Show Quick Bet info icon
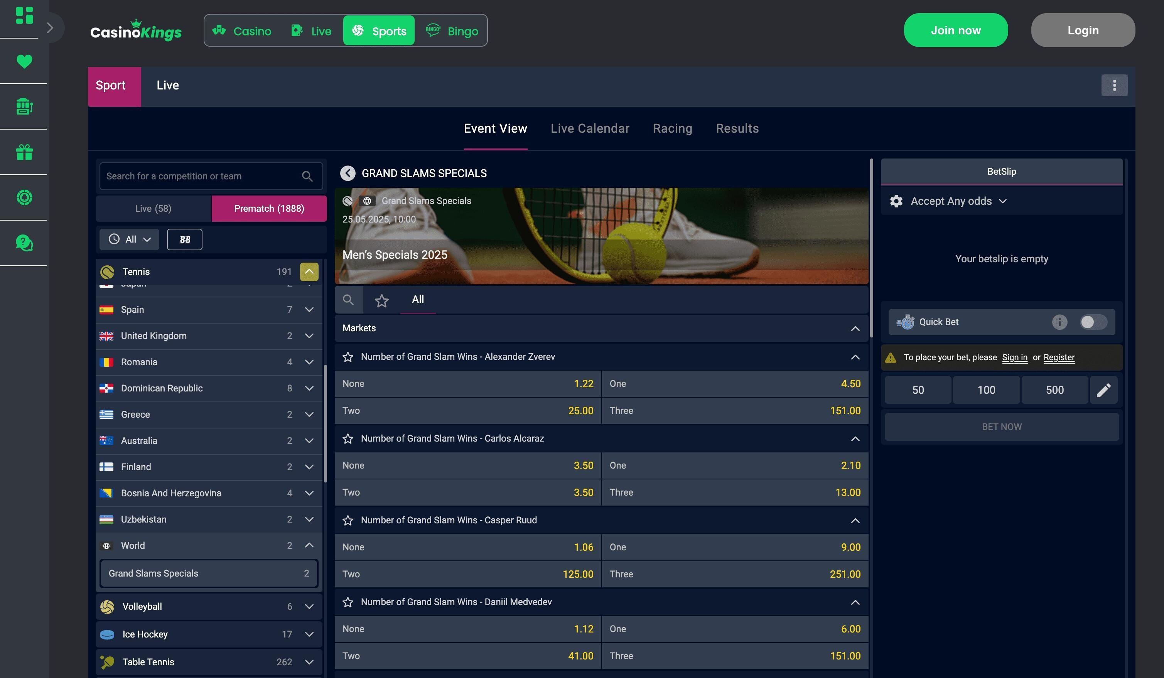 click(x=1059, y=322)
